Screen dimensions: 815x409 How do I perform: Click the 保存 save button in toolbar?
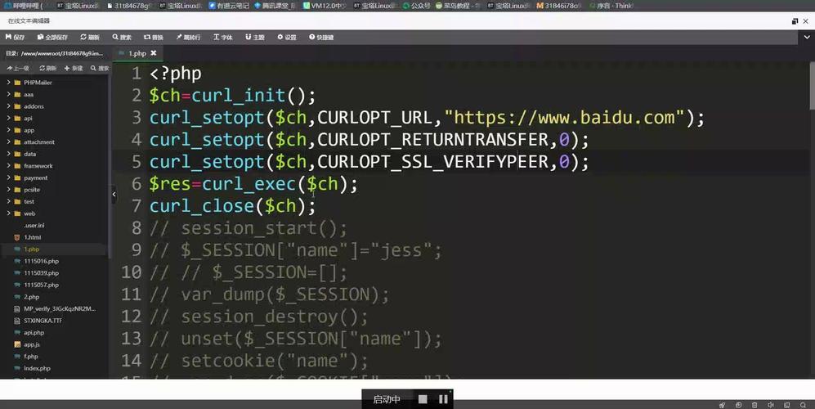pyautogui.click(x=15, y=37)
